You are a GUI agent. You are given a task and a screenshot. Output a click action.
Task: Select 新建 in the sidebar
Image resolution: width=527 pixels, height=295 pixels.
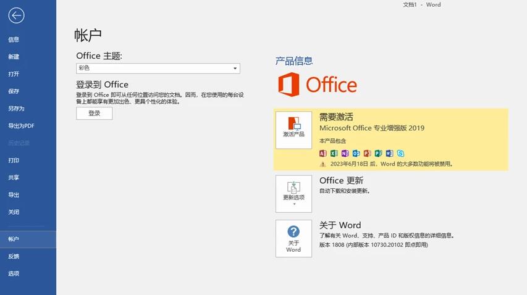14,57
